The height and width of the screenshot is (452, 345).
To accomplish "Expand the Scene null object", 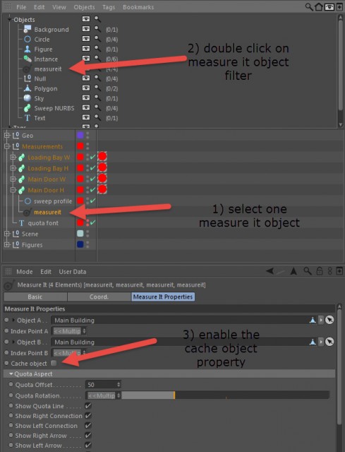I will point(6,234).
